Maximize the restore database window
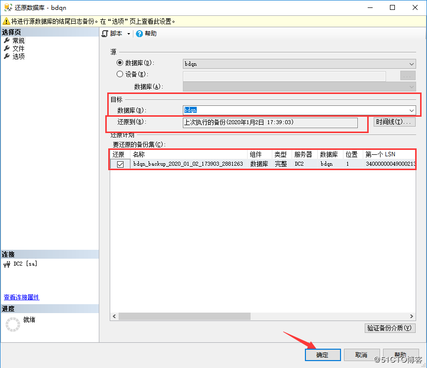The width and height of the screenshot is (427, 368). click(392, 7)
